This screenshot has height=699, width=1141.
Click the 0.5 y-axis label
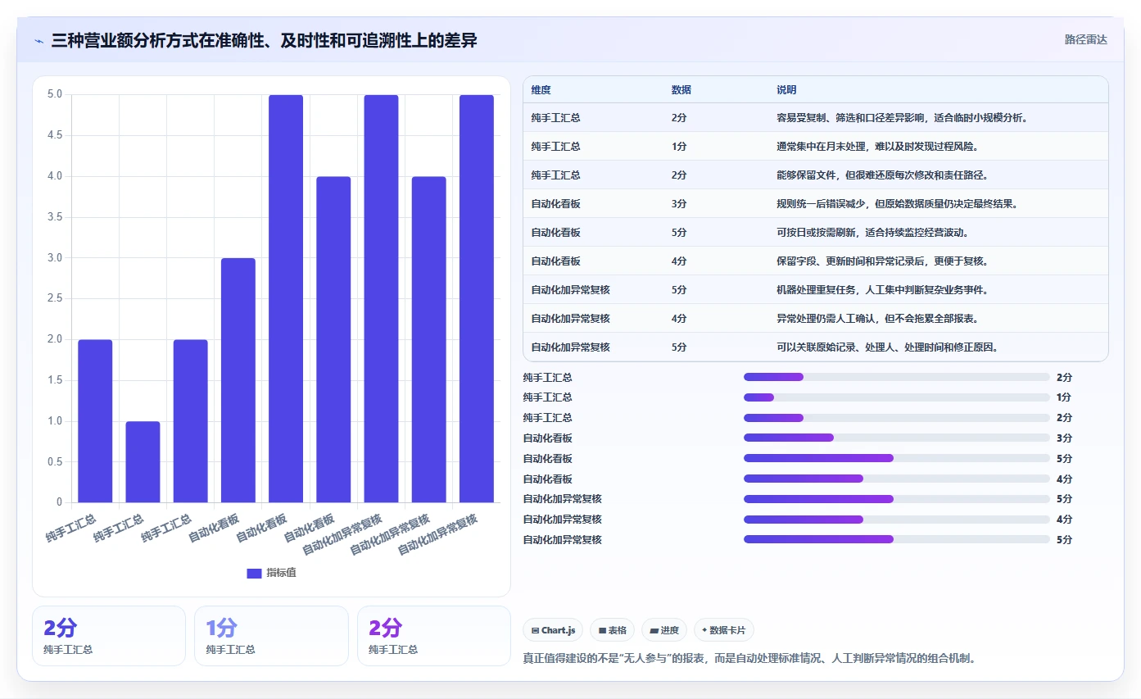pyautogui.click(x=55, y=461)
